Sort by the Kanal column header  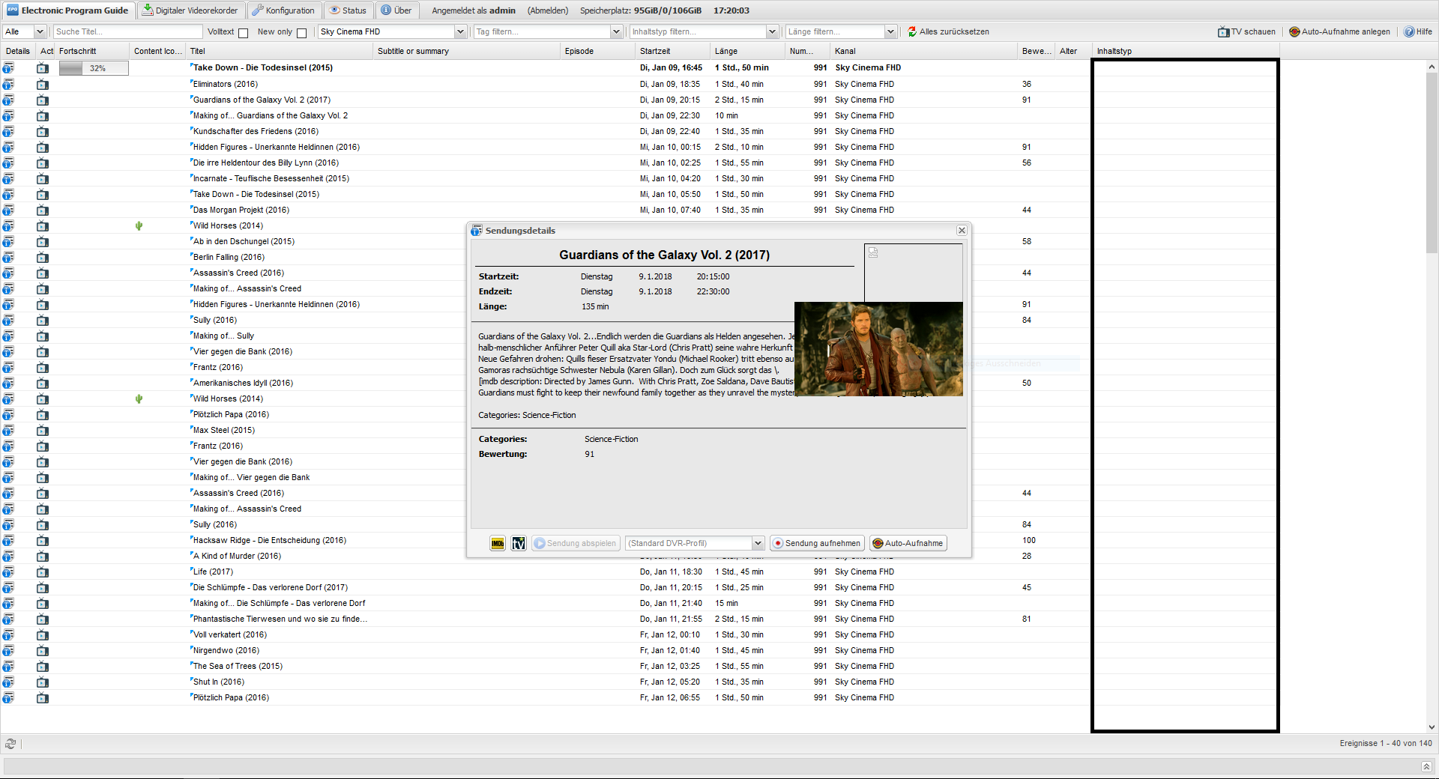click(x=923, y=51)
